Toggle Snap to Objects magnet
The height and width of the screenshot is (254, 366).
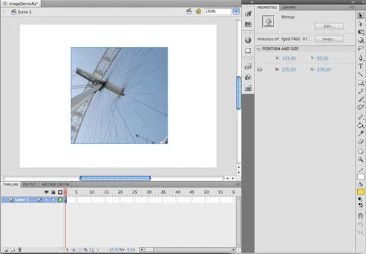click(x=361, y=216)
